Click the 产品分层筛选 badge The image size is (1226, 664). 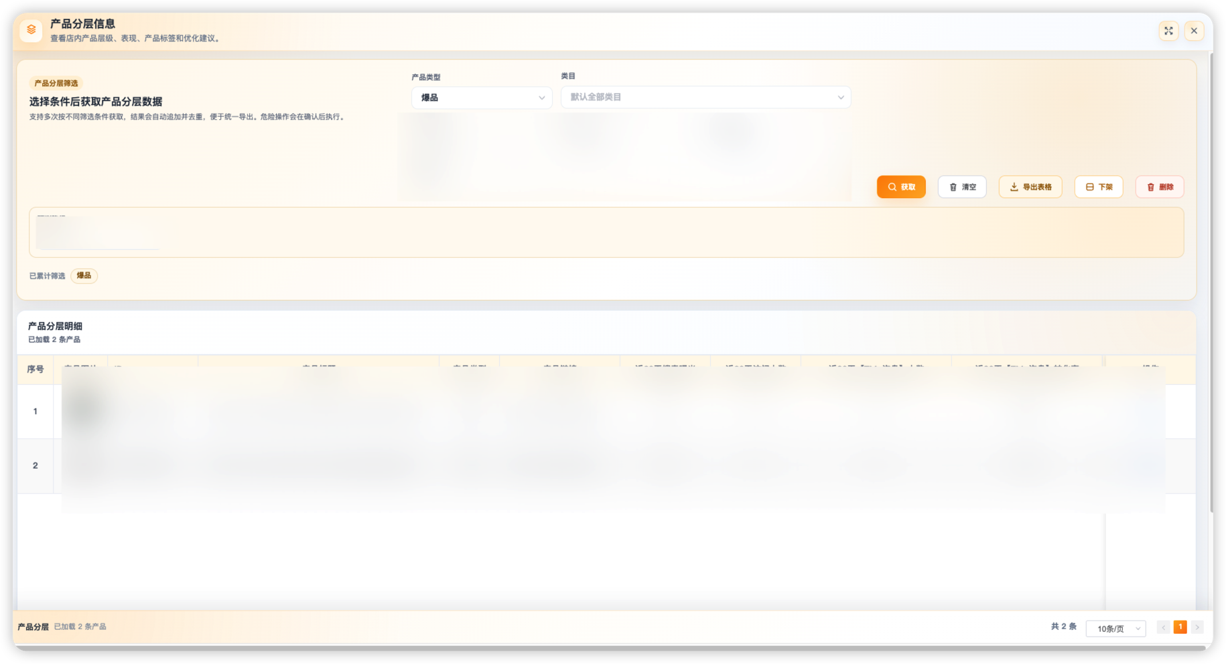56,83
